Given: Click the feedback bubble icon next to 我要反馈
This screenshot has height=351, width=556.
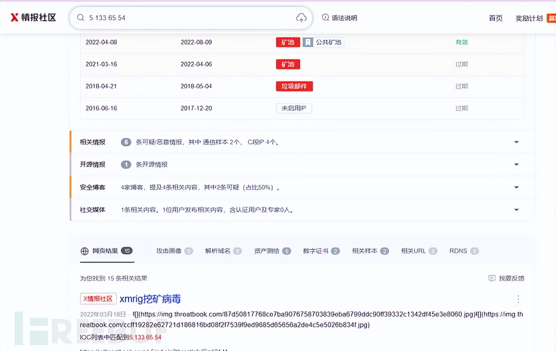Looking at the screenshot, I should tap(492, 278).
